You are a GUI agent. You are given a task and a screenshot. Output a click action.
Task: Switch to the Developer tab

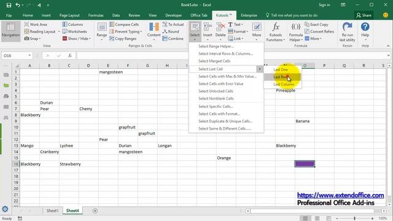[x=173, y=15]
